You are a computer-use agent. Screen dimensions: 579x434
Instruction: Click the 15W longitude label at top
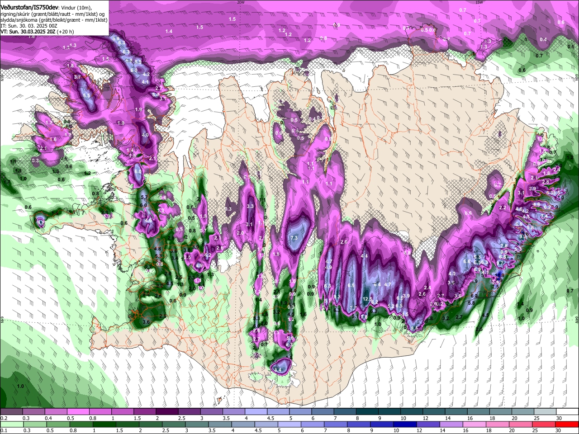coord(479,2)
